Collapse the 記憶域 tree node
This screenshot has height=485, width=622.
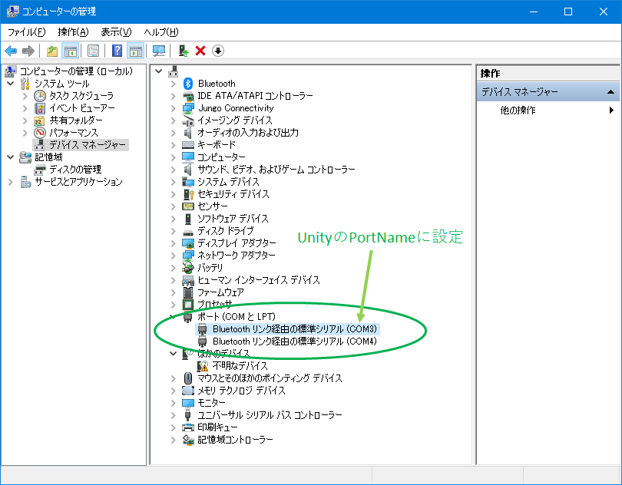pos(11,157)
